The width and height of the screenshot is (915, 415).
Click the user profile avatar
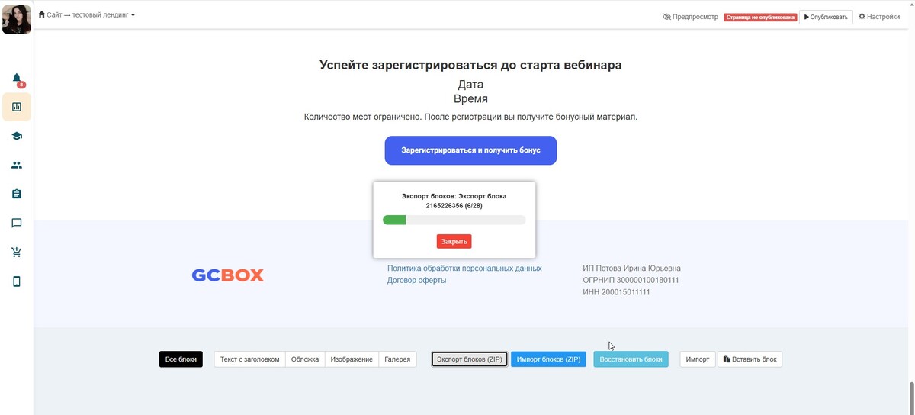point(17,19)
